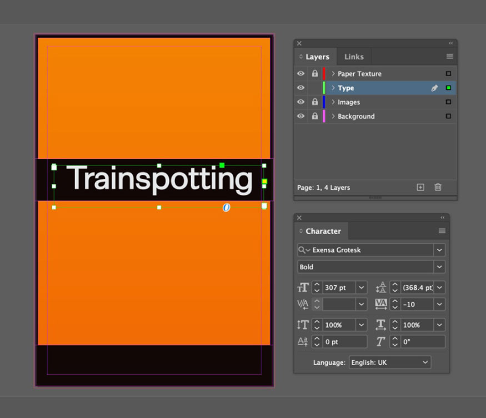486x418 pixels.
Task: Click the 307 pt font size field
Action: coord(338,288)
